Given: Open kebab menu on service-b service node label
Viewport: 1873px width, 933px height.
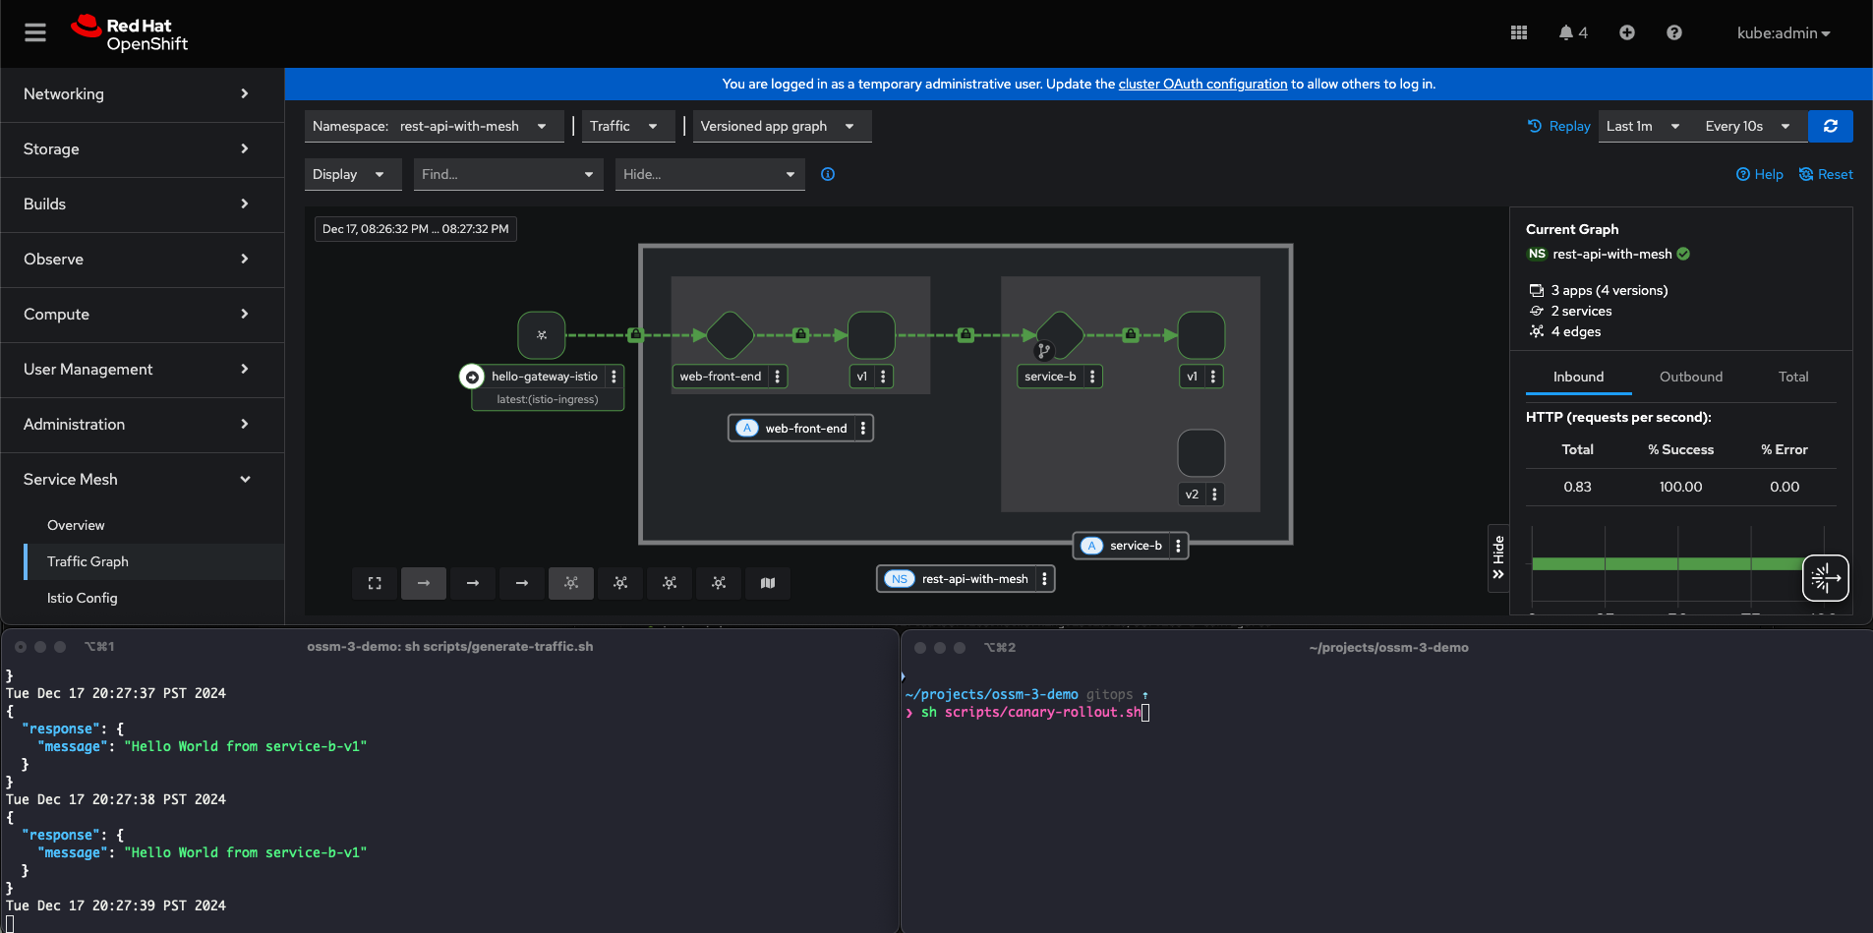Looking at the screenshot, I should [1092, 377].
